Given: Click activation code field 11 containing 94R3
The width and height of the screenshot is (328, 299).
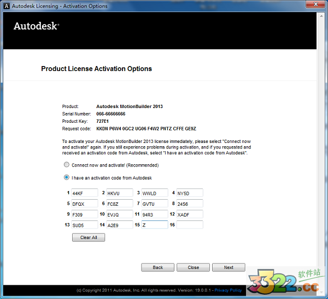Looking at the screenshot, I should 155,214.
